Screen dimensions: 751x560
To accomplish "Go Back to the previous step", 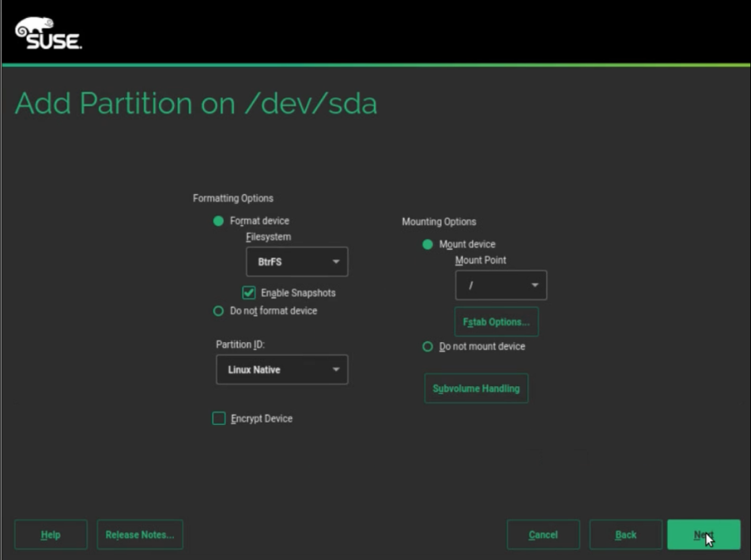I will (x=625, y=535).
